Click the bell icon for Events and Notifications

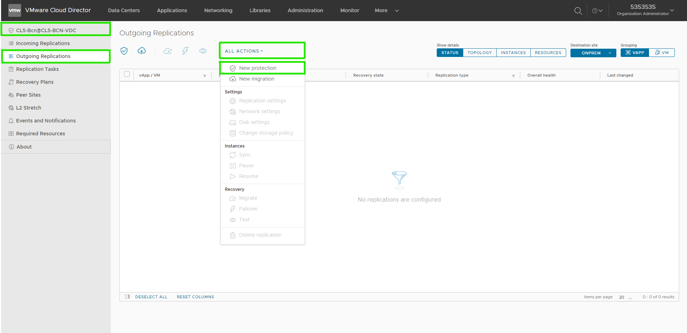[x=11, y=121]
